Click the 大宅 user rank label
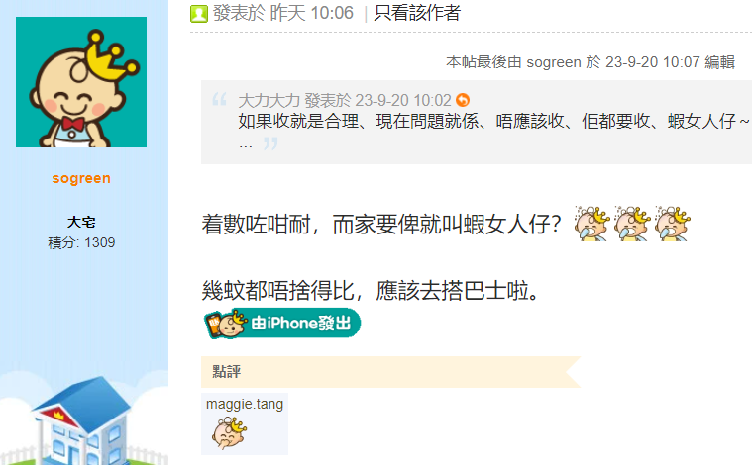This screenshot has height=465, width=752. (x=81, y=223)
